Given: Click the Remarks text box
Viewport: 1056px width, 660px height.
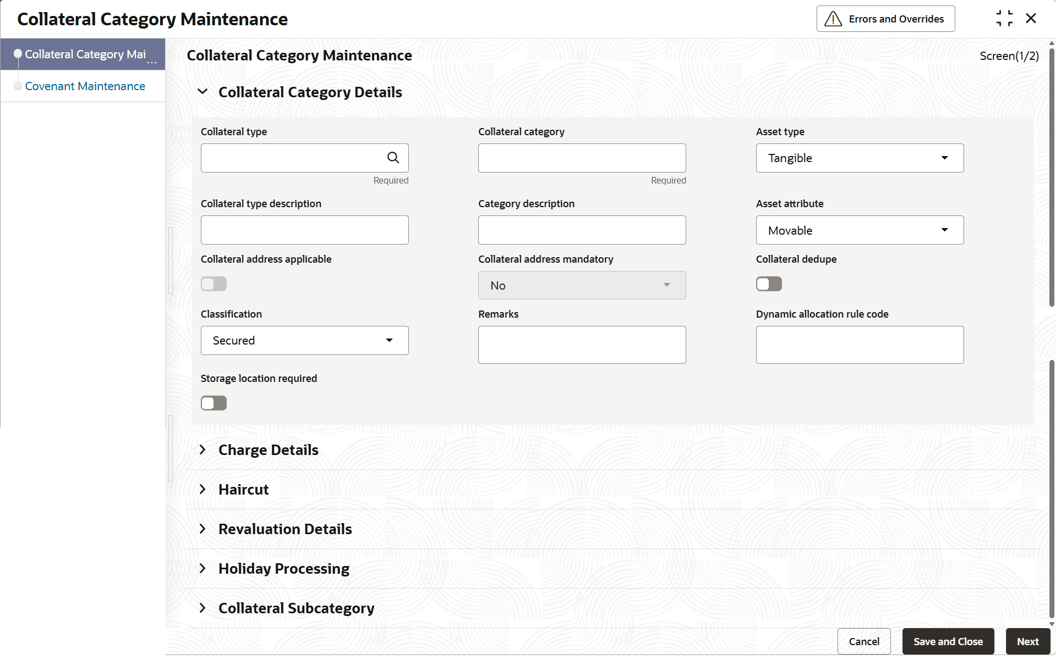Looking at the screenshot, I should point(582,345).
